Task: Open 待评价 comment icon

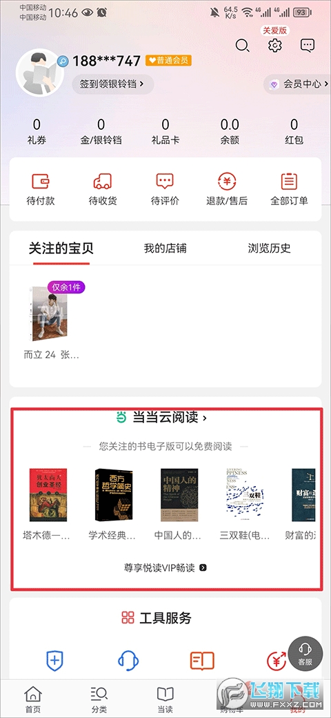Action: point(165,182)
